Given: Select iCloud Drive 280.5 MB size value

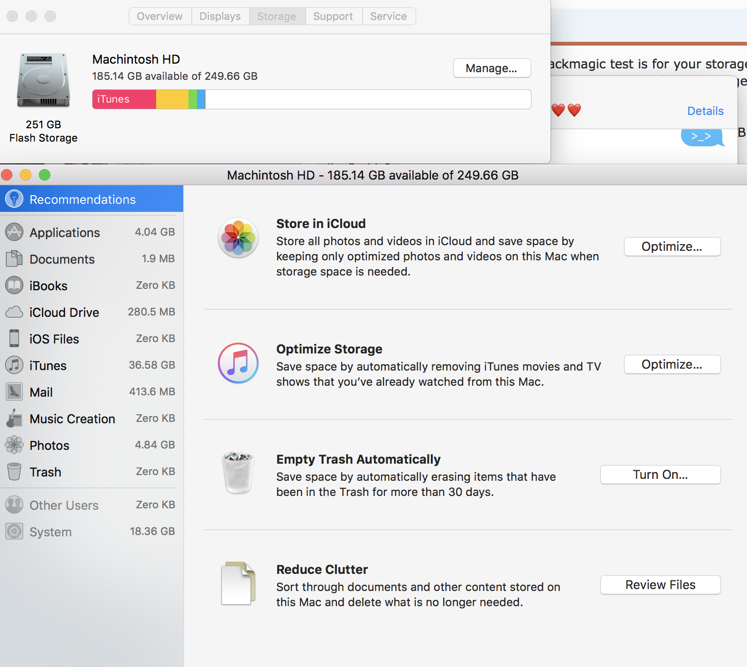Looking at the screenshot, I should click(151, 312).
